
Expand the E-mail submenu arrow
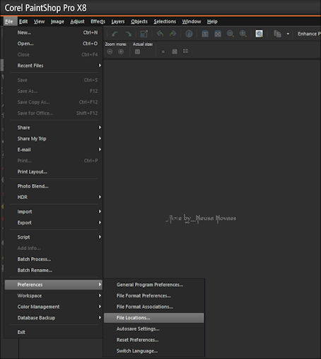point(100,149)
